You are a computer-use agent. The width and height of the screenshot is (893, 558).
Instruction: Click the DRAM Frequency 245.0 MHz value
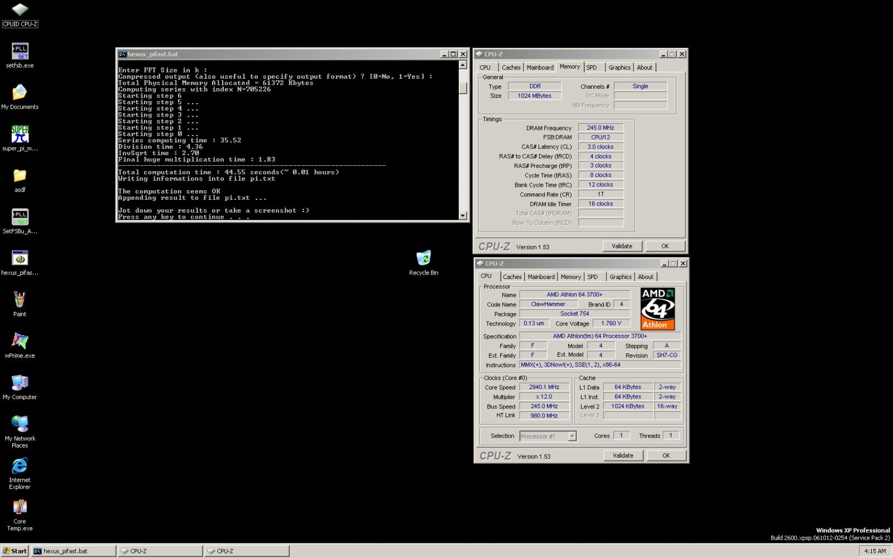coord(601,128)
